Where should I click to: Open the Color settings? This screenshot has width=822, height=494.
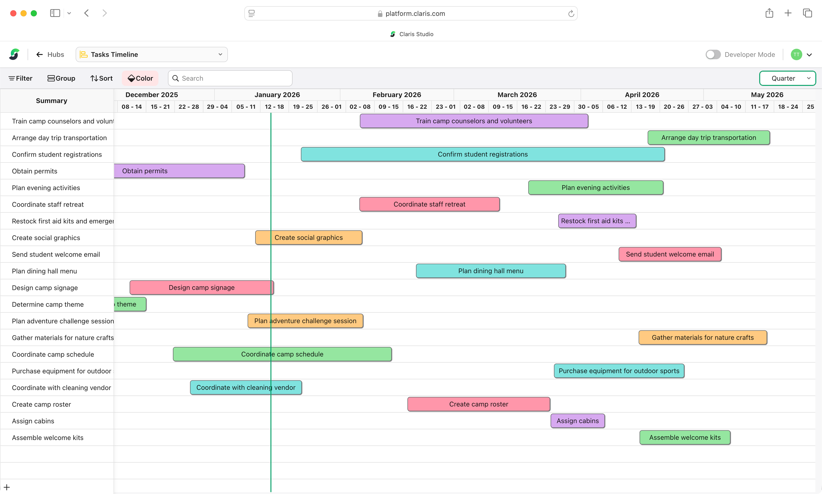click(x=140, y=78)
